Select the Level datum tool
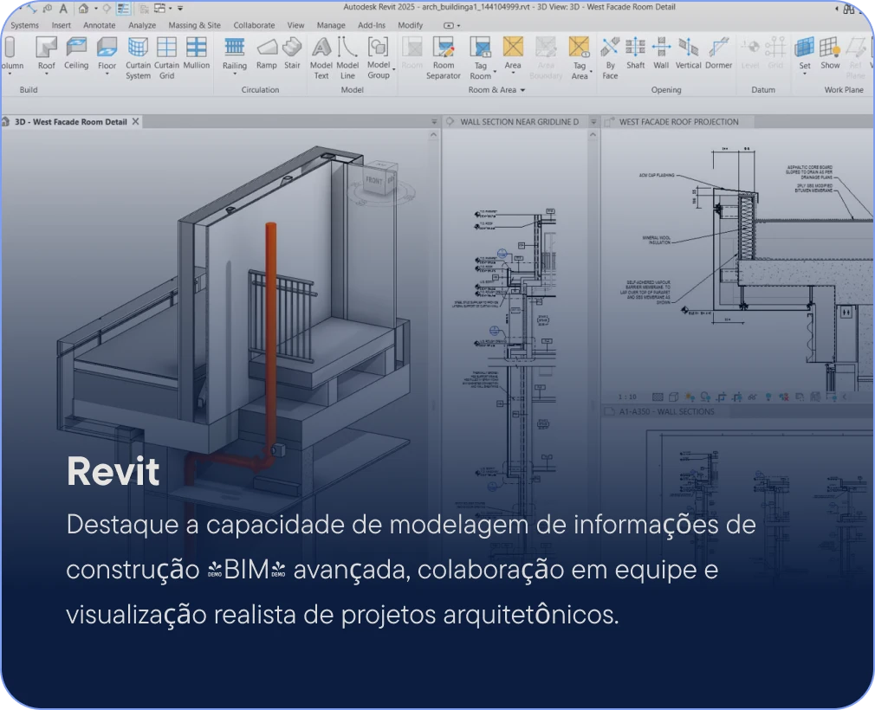 point(750,54)
